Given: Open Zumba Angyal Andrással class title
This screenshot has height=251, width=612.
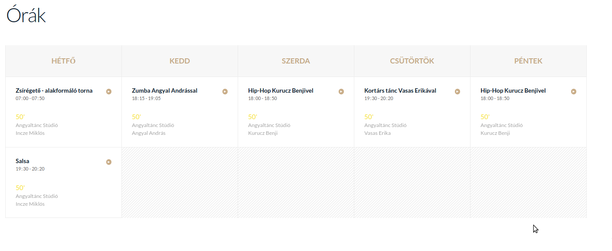Looking at the screenshot, I should click(165, 90).
